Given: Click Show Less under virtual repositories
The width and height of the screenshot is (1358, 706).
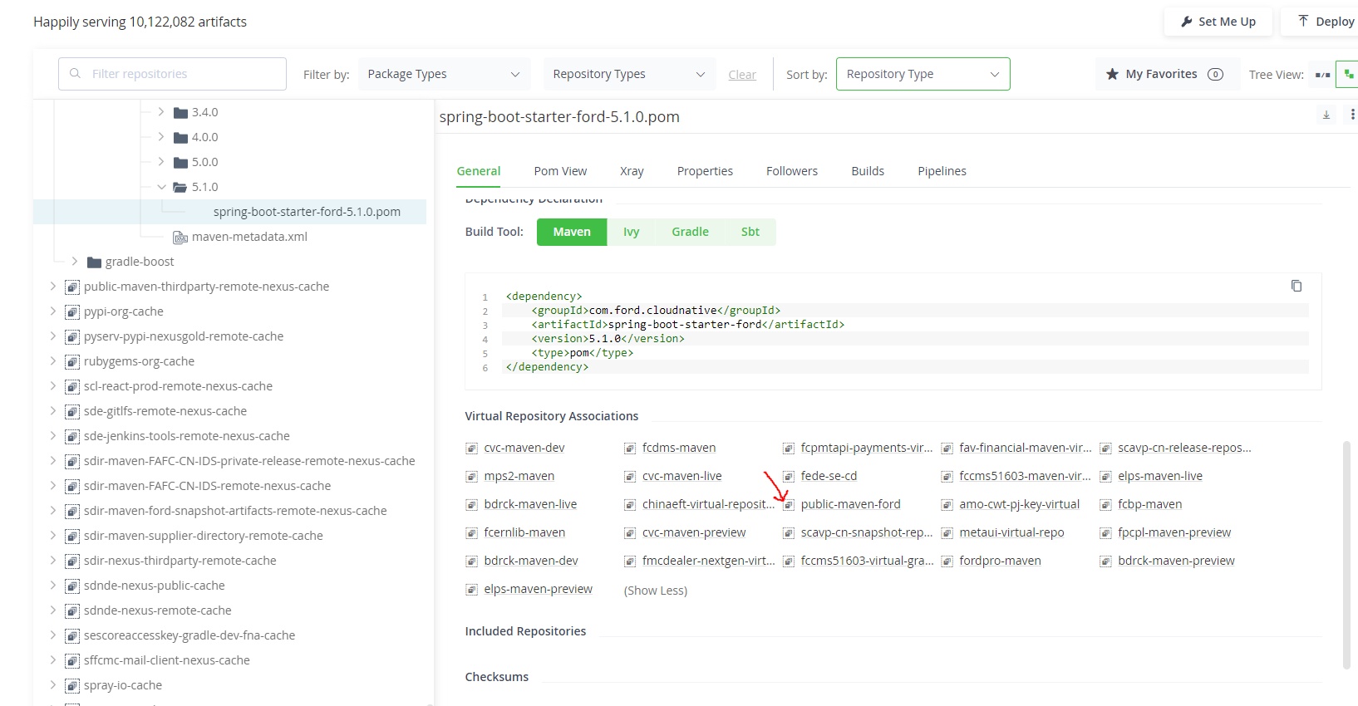Looking at the screenshot, I should tap(656, 591).
